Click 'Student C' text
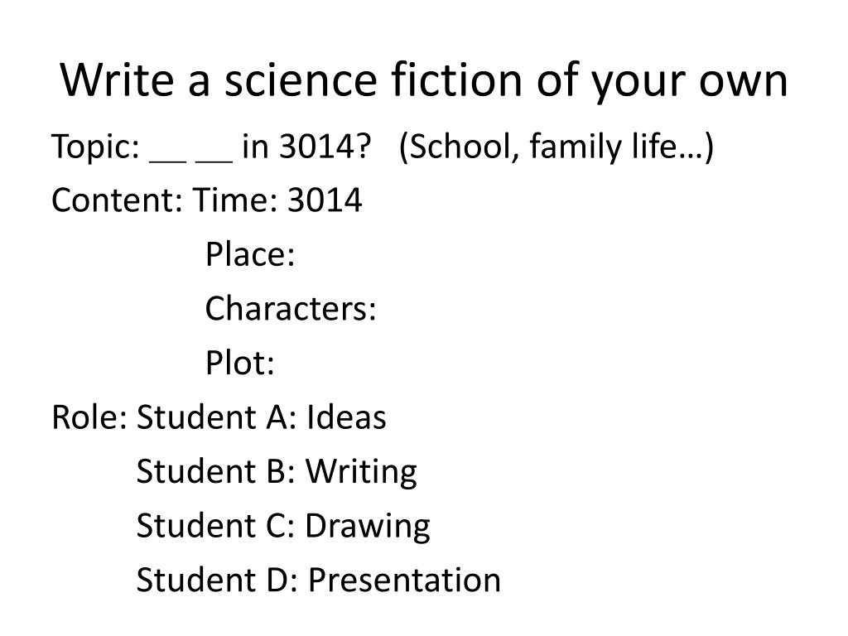 click(215, 526)
